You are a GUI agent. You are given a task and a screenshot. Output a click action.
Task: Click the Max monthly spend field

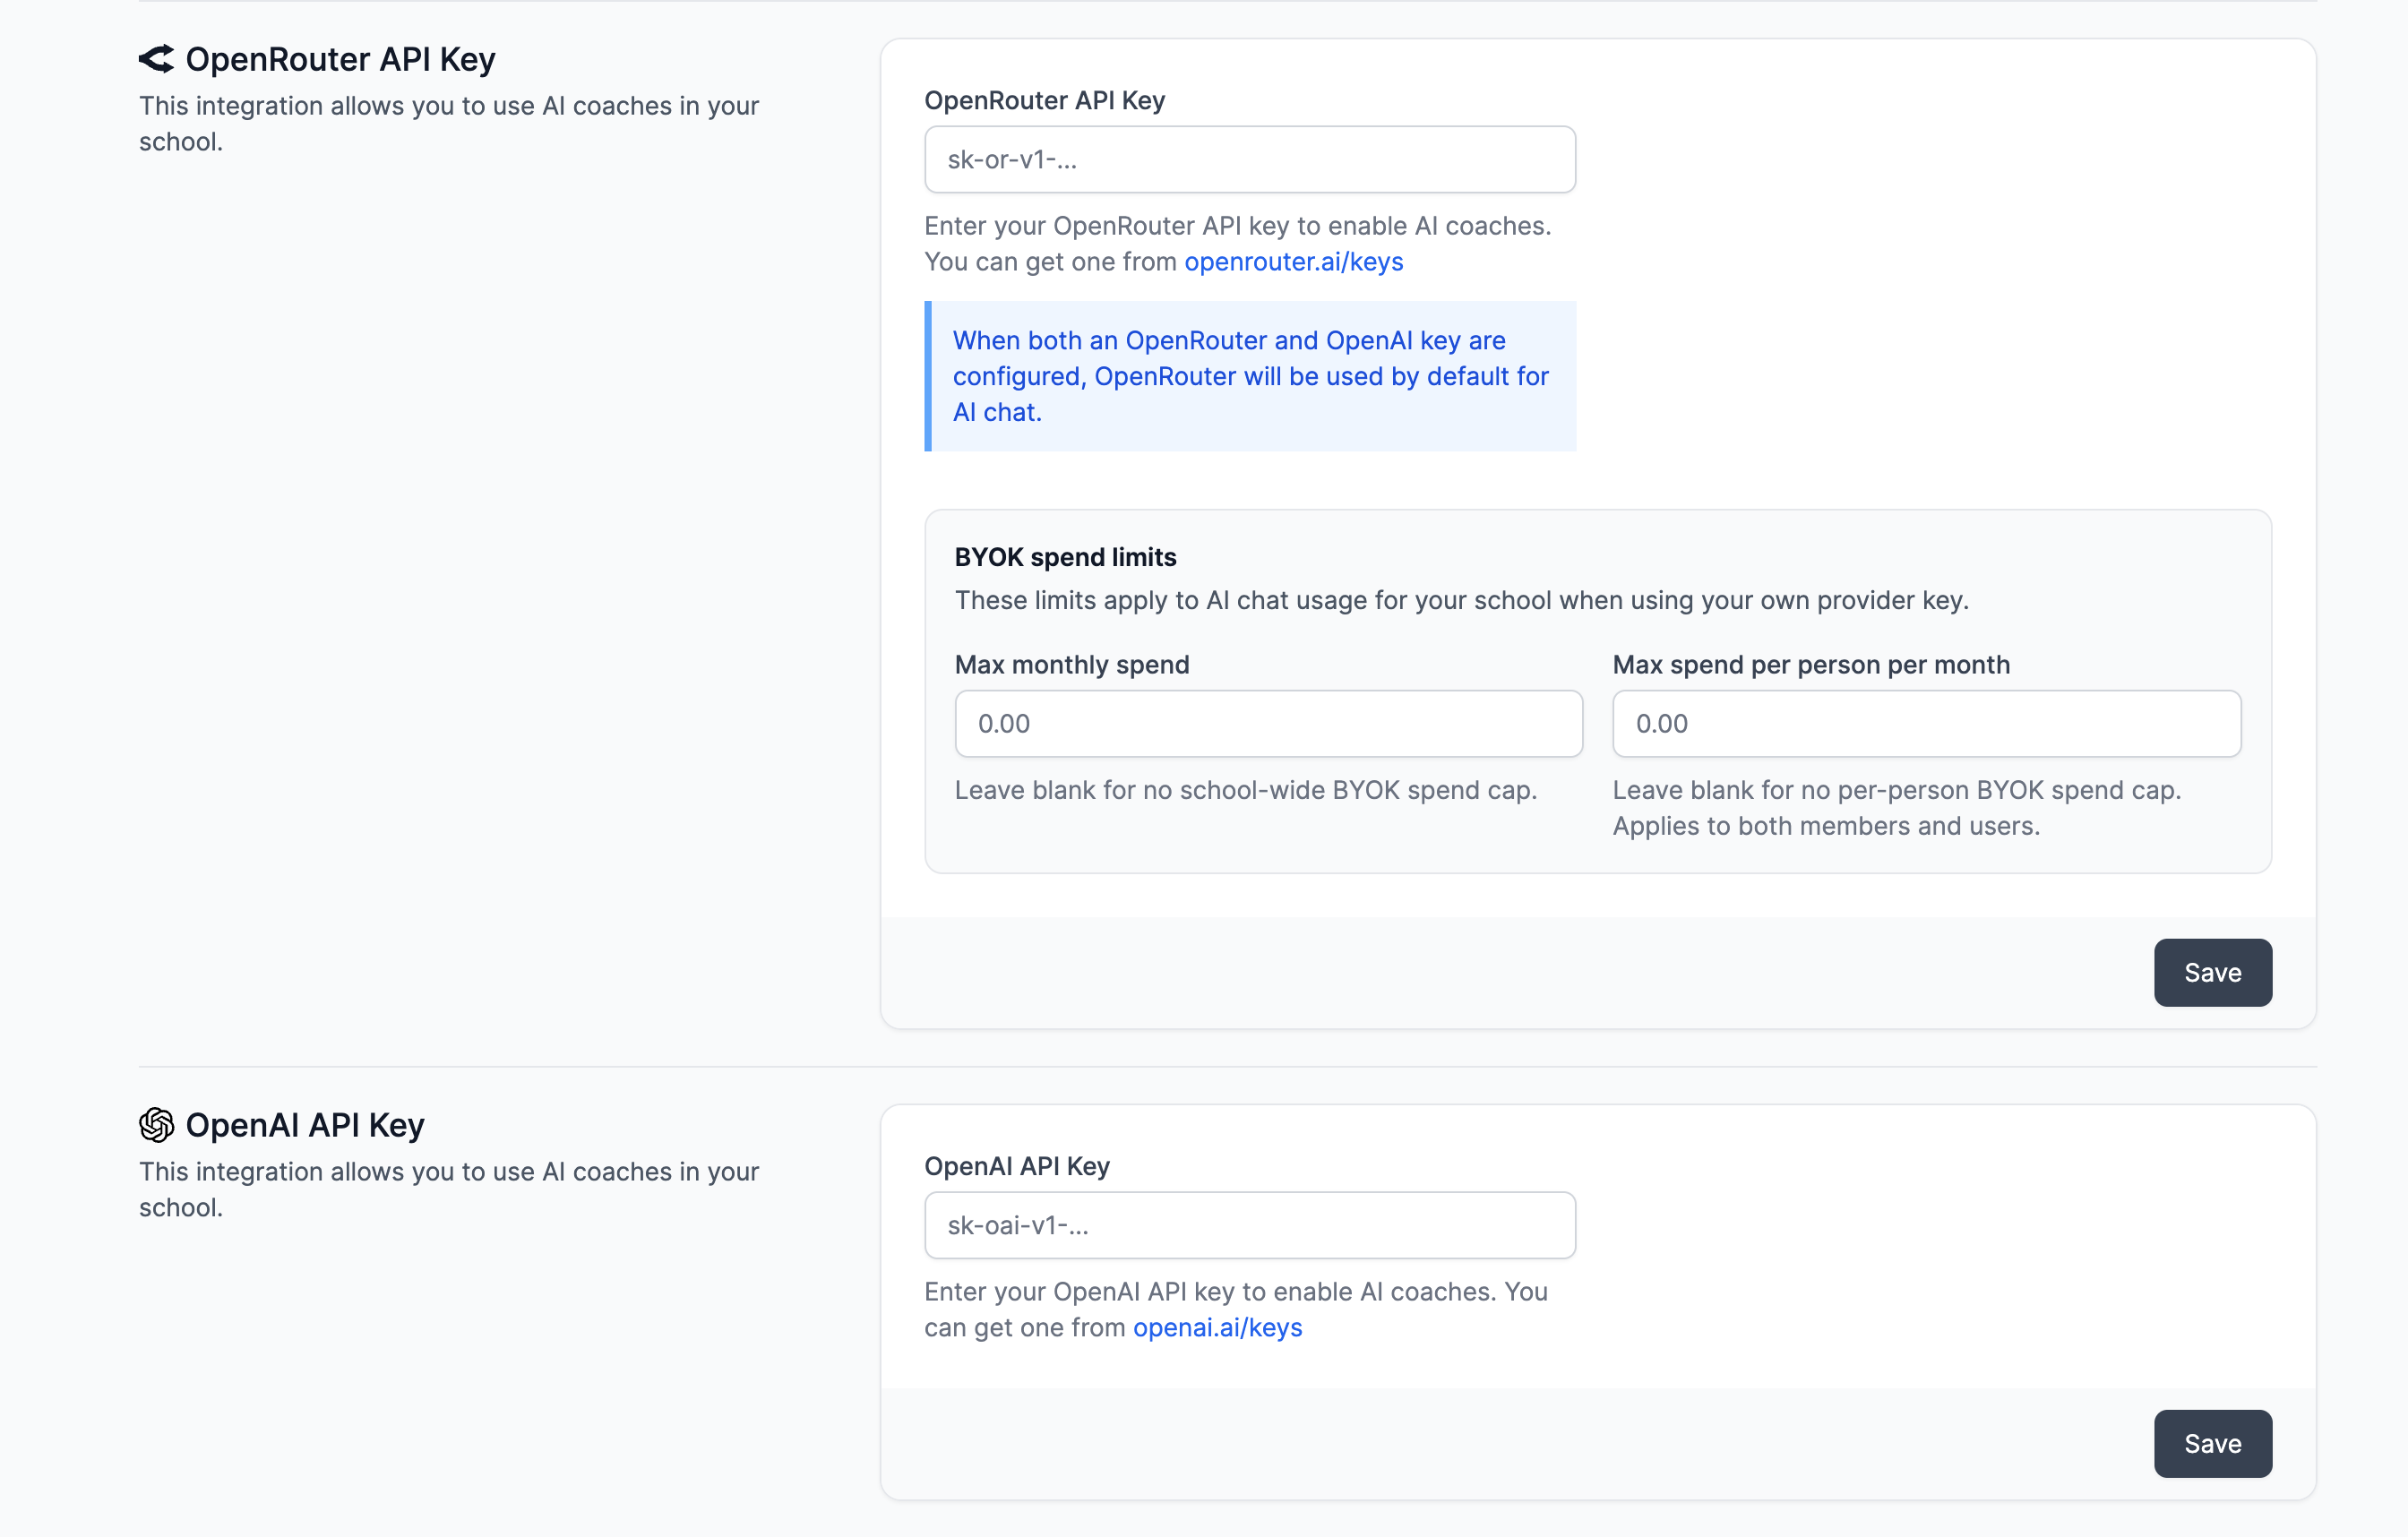1268,724
